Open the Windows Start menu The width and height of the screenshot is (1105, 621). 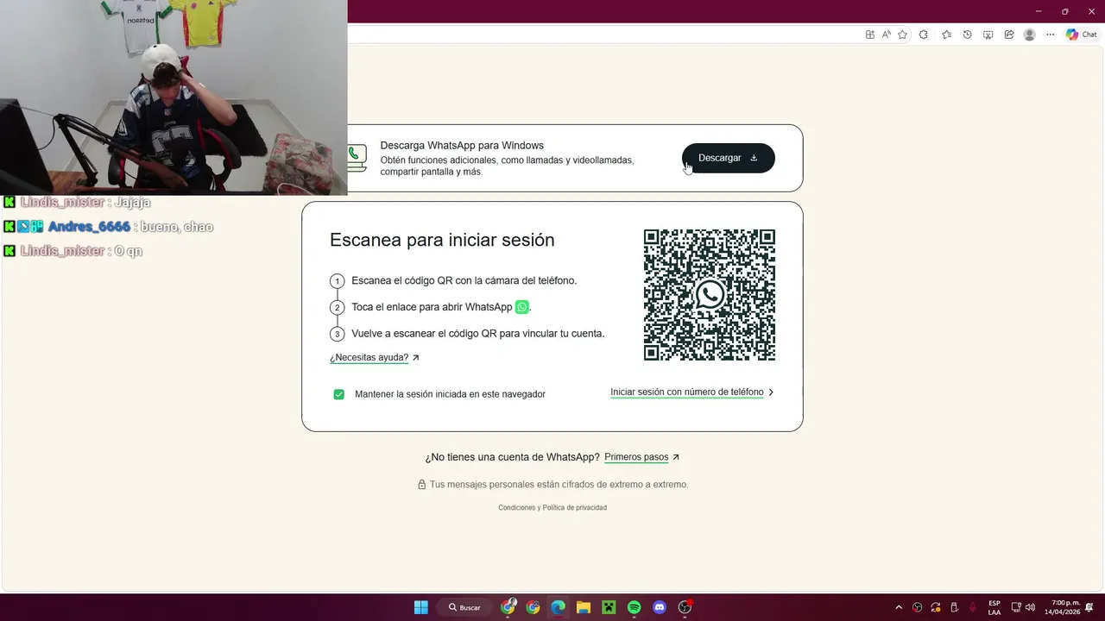coord(421,607)
